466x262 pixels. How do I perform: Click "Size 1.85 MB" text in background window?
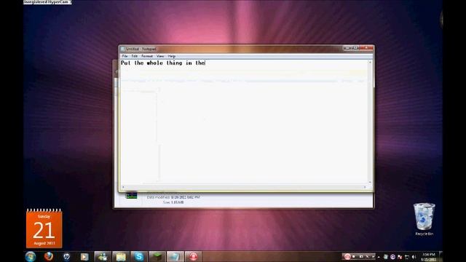[x=173, y=202]
